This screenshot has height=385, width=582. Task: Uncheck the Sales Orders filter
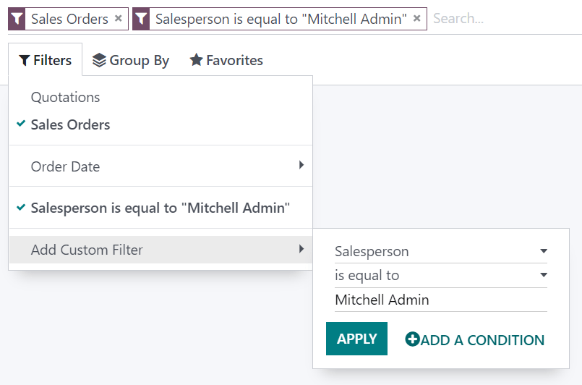[70, 124]
